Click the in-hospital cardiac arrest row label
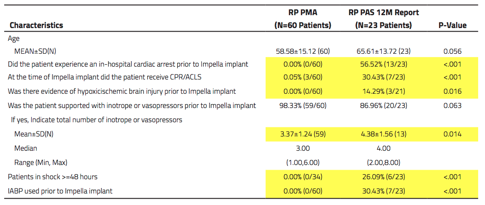 128,64
